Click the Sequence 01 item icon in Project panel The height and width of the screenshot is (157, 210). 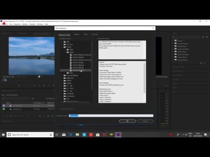(x=10, y=109)
